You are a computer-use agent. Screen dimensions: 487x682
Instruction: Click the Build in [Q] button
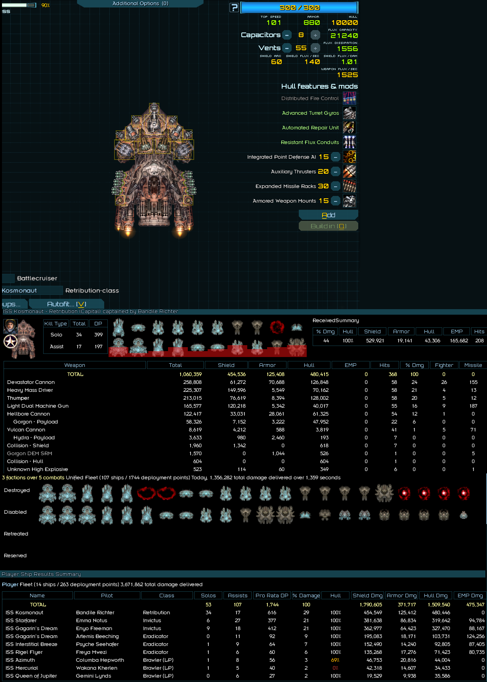click(x=328, y=226)
